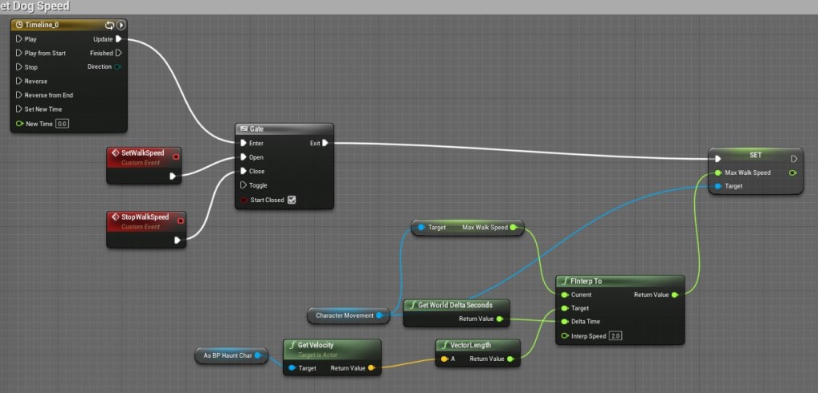Viewport: 818px width, 393px height.
Task: Click the Get Velocity Target pin
Action: point(292,368)
